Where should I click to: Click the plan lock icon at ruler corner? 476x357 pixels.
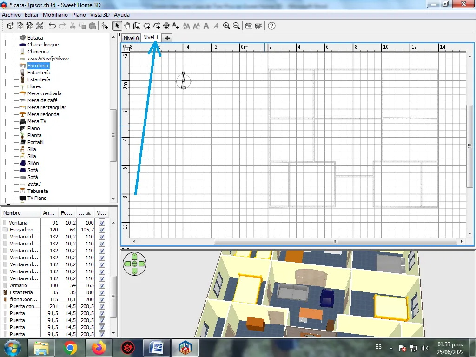[x=126, y=48]
